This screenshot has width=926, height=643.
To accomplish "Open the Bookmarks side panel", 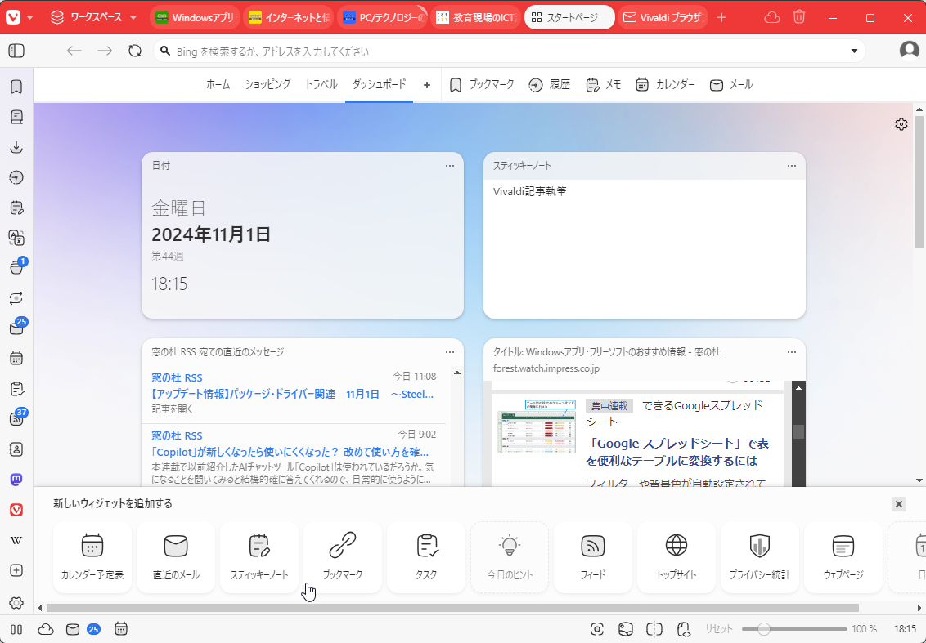I will coord(16,87).
